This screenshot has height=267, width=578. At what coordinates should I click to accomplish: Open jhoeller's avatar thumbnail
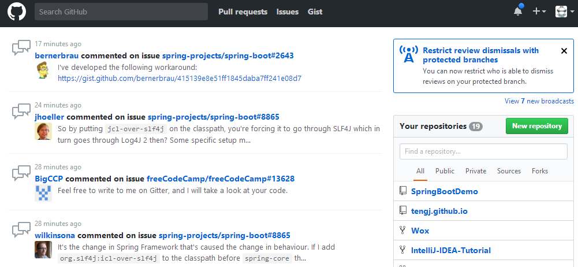[43, 131]
